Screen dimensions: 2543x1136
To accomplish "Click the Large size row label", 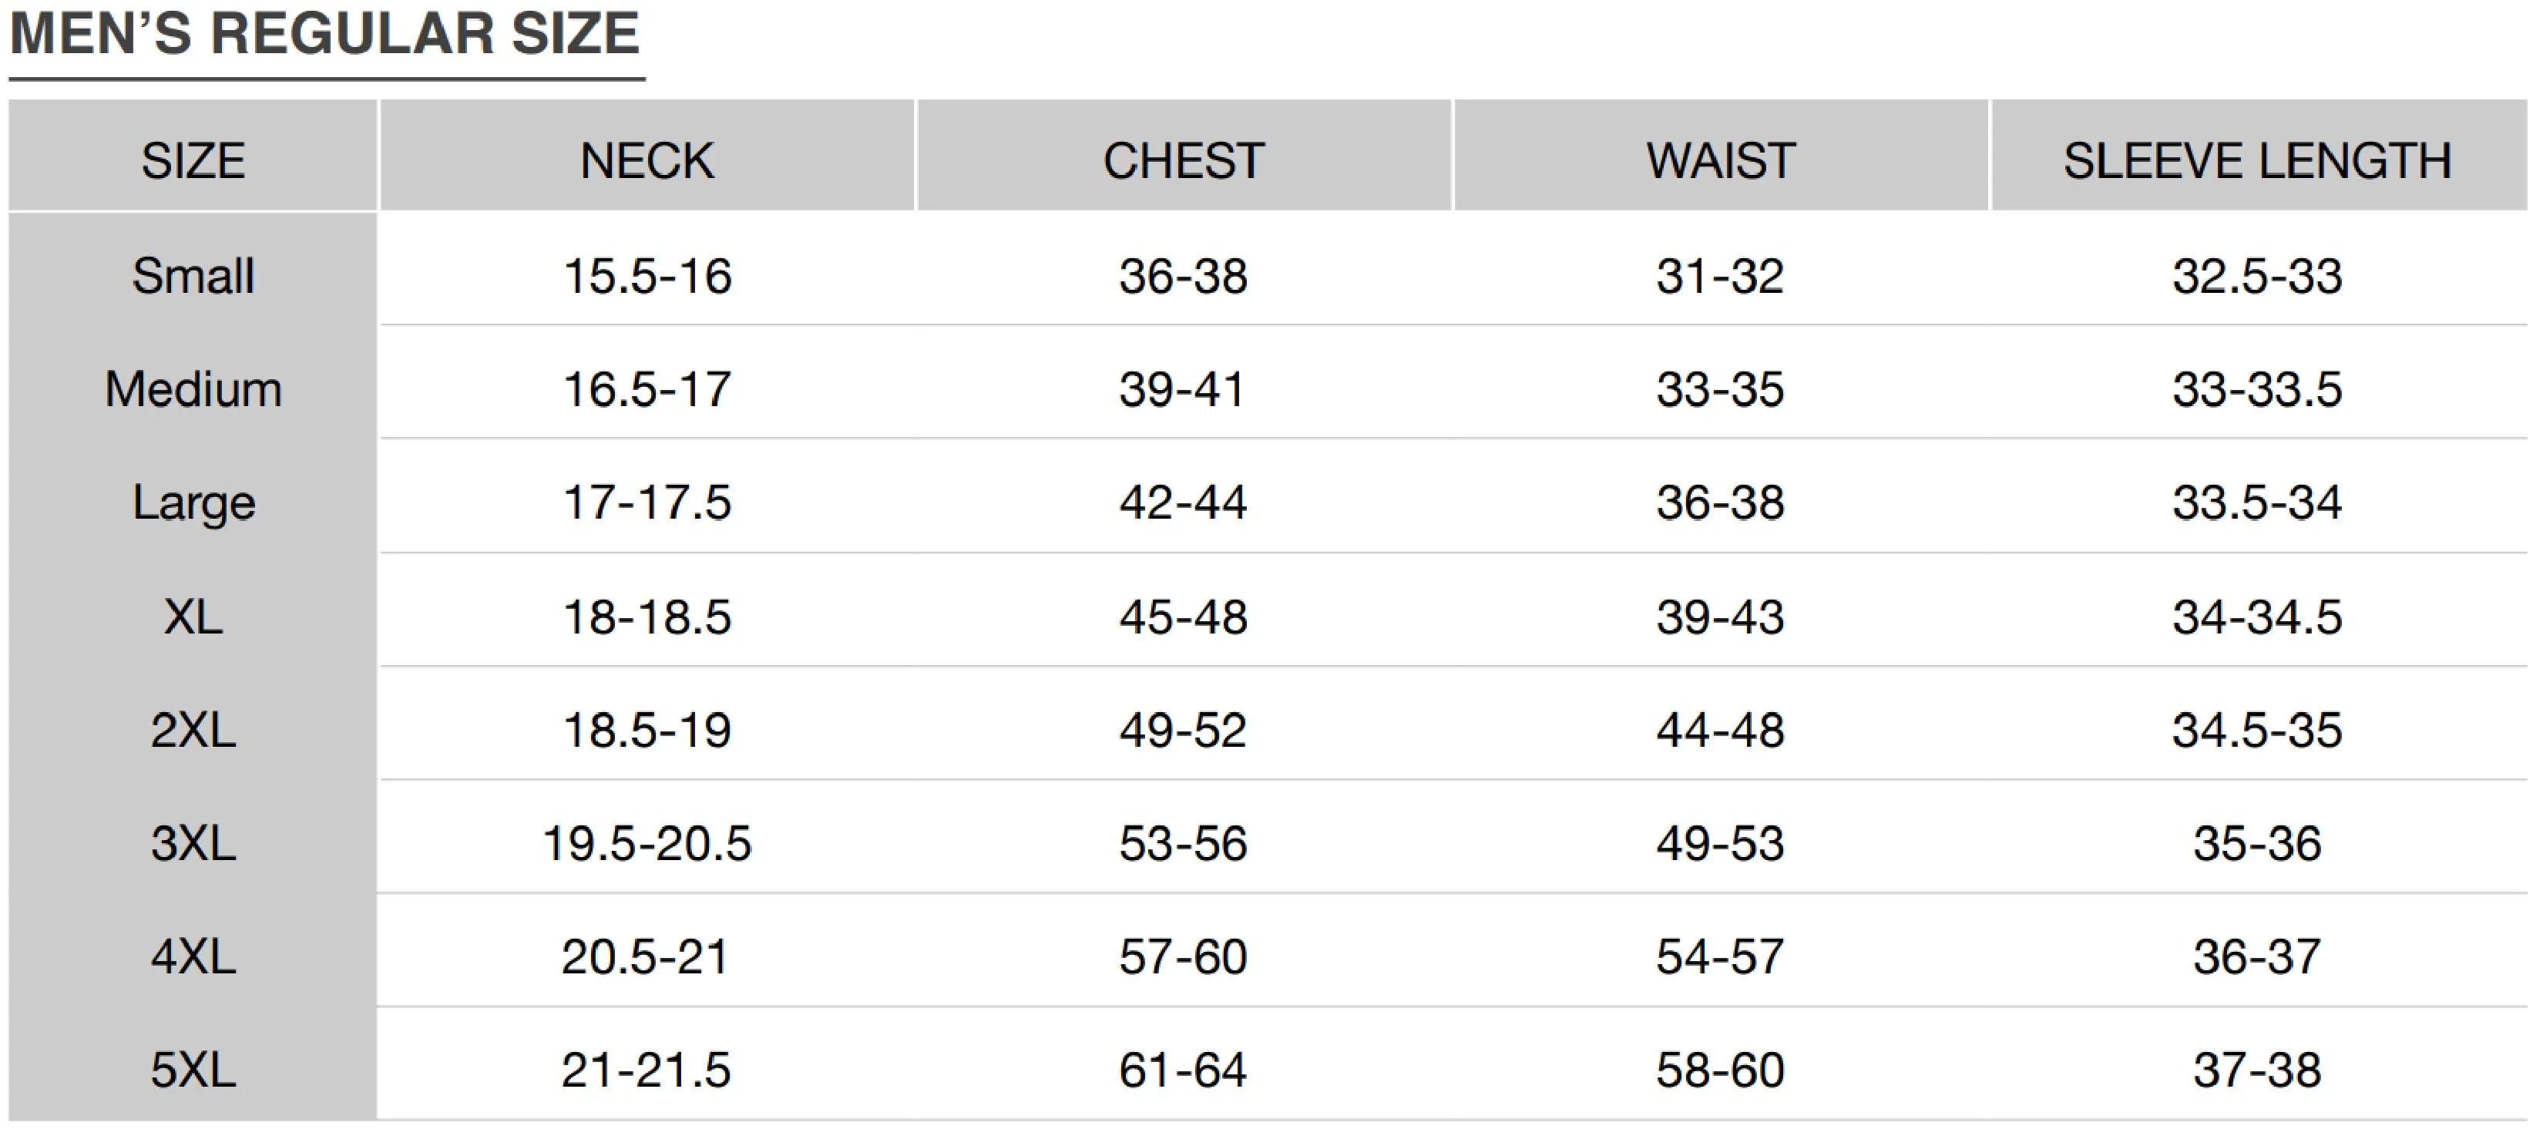I will 193,502.
